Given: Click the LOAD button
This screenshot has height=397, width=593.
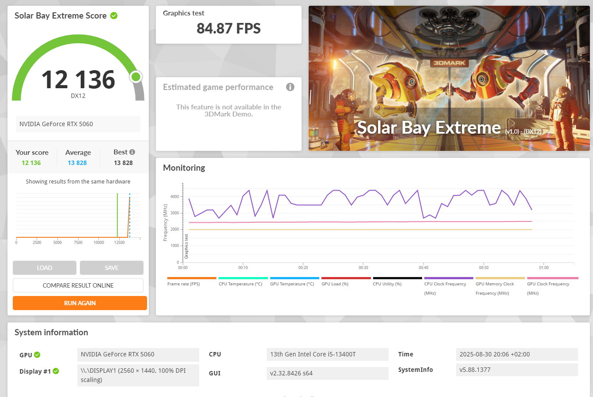Looking at the screenshot, I should [x=45, y=268].
